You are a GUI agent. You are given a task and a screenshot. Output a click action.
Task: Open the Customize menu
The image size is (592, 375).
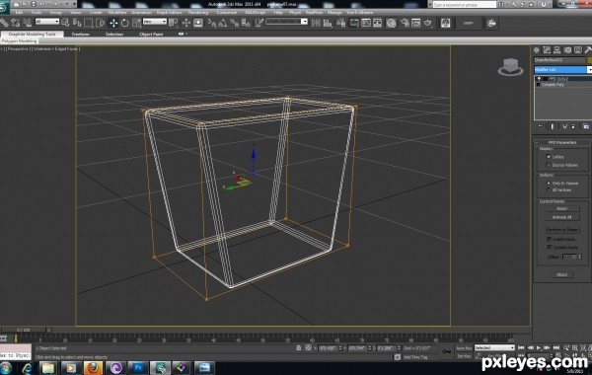click(227, 13)
